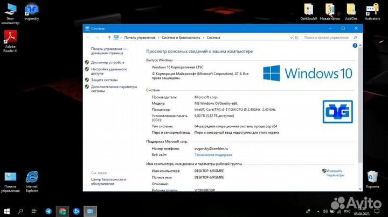Select Система in the breadcrumb

pos(213,38)
